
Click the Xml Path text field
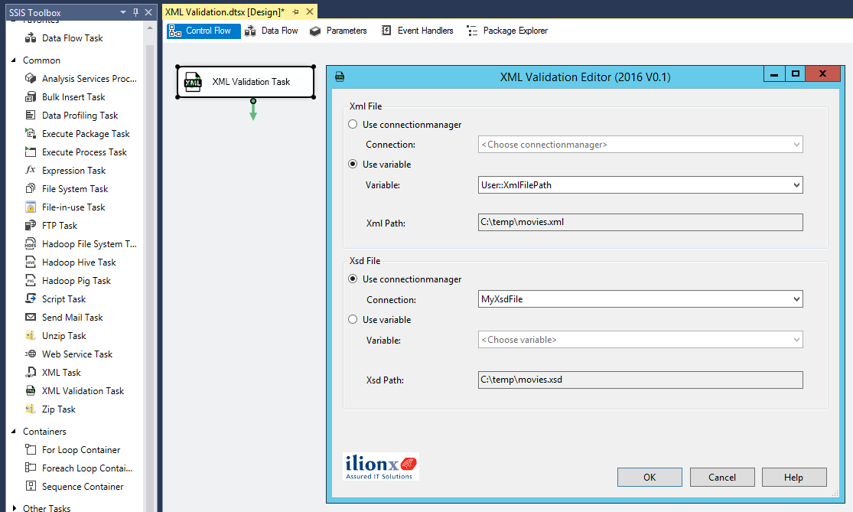(640, 222)
